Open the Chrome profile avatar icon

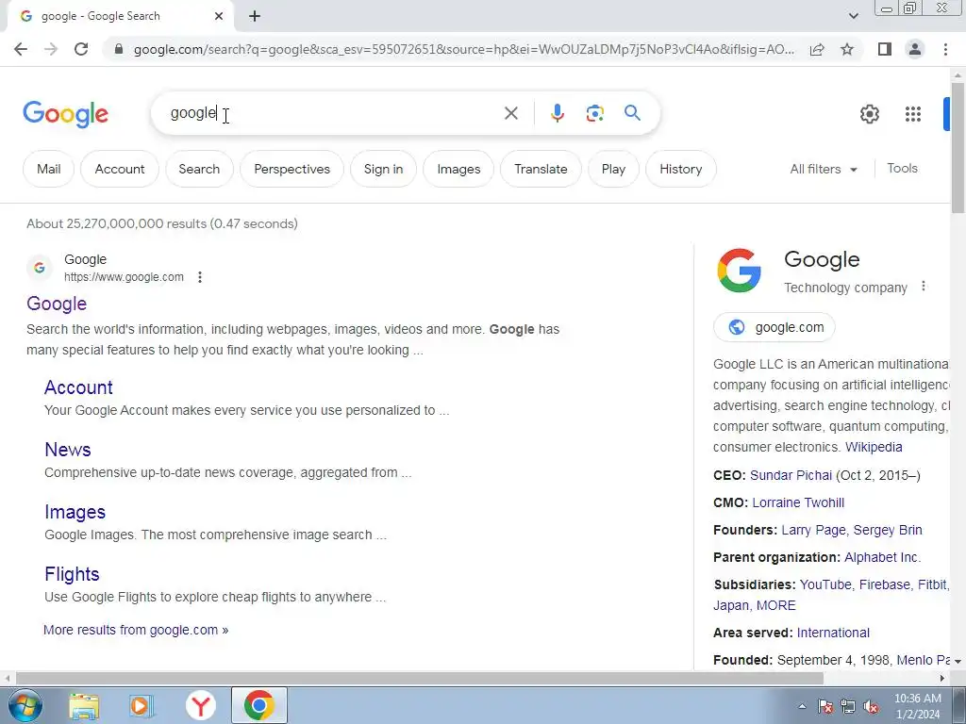[915, 49]
